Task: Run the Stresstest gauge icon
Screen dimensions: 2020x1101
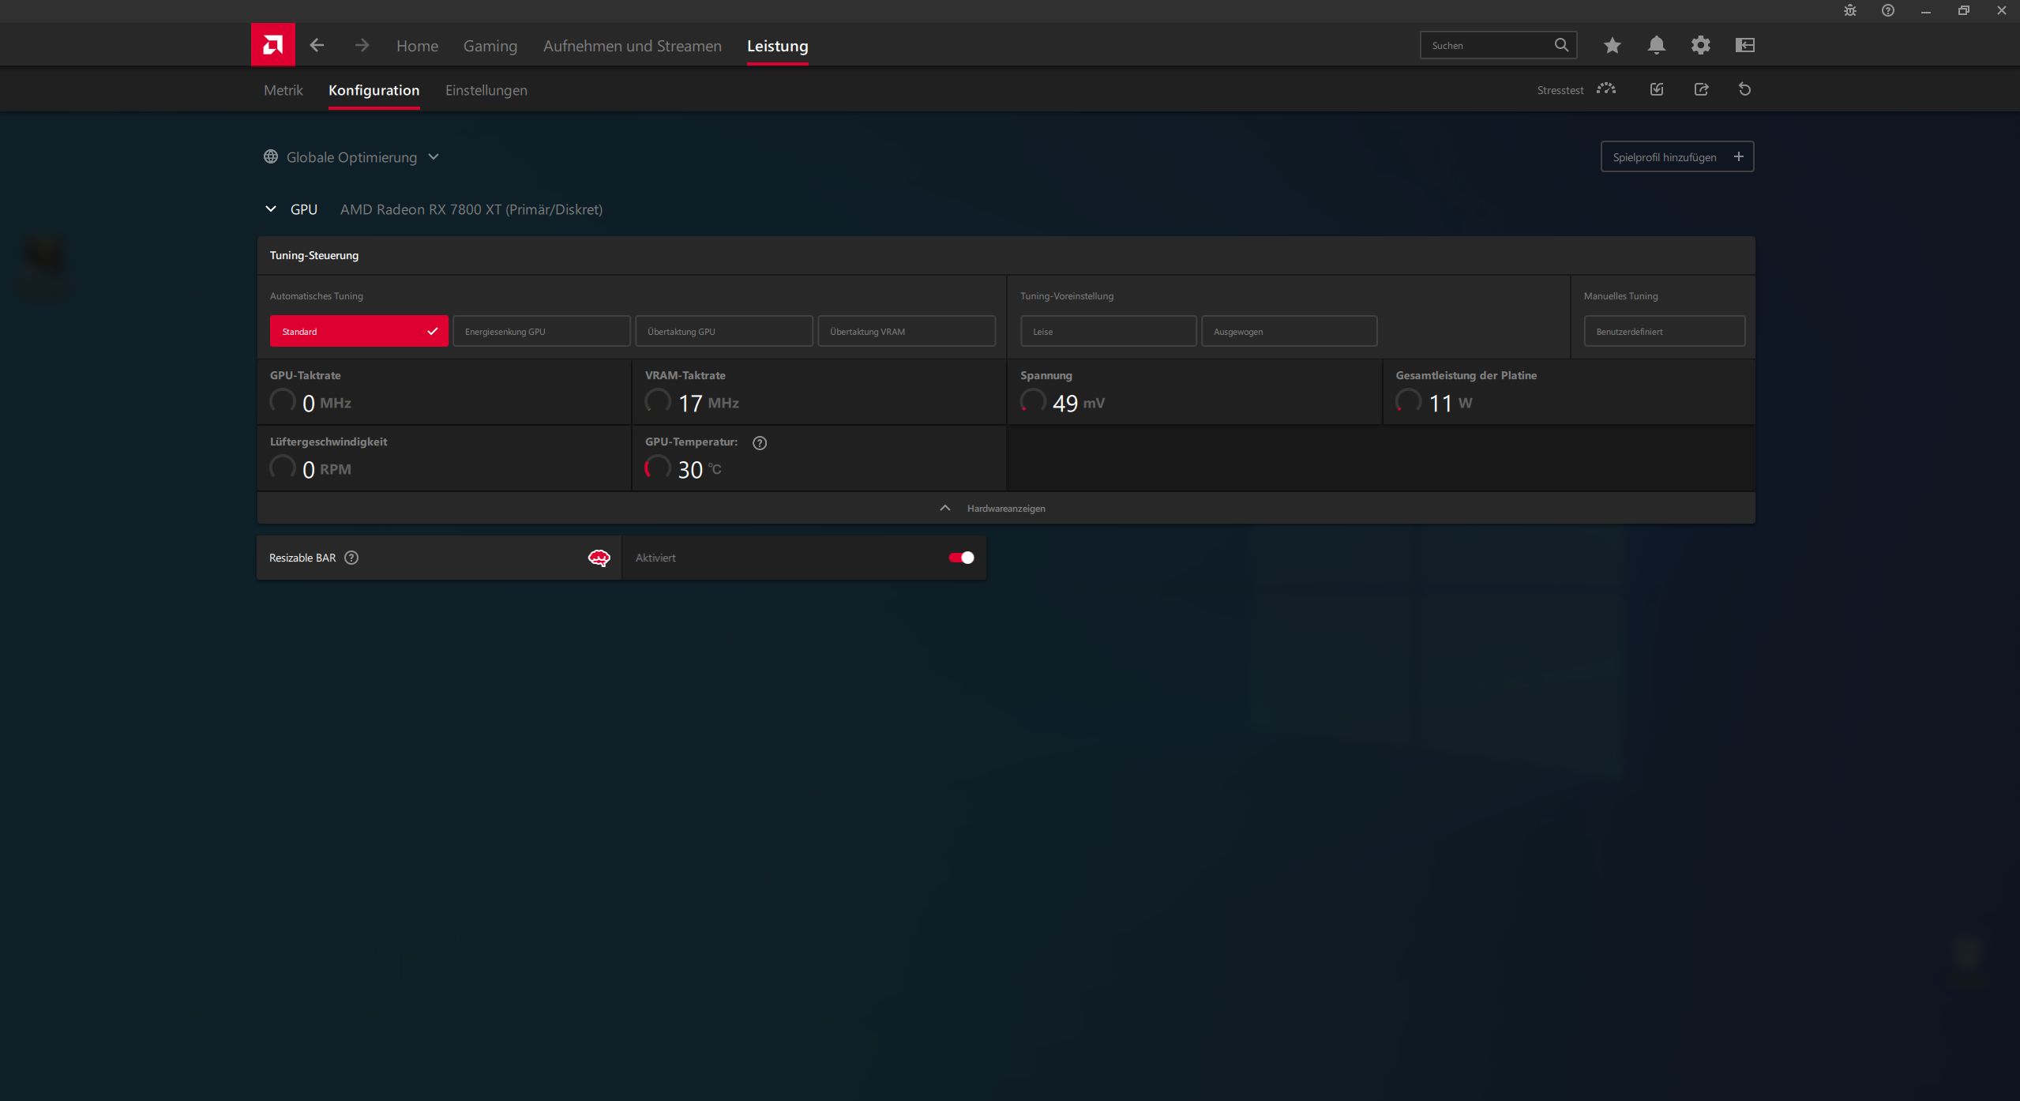Action: (1605, 89)
